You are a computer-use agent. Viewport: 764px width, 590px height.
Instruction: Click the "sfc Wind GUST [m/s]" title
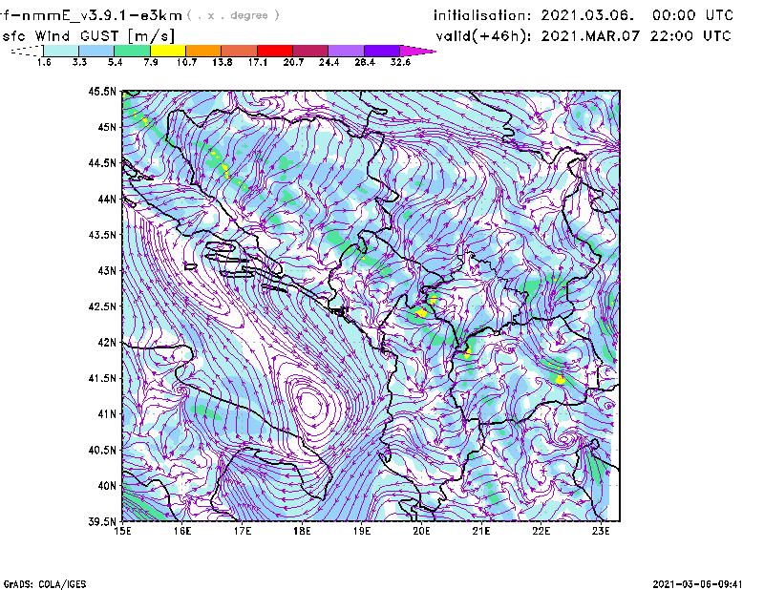[88, 36]
